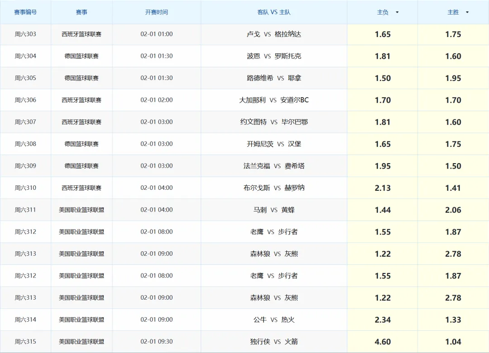Select 主胜 odds 1.04 for 独行侠 VS 火箭
The width and height of the screenshot is (489, 353).
[453, 342]
